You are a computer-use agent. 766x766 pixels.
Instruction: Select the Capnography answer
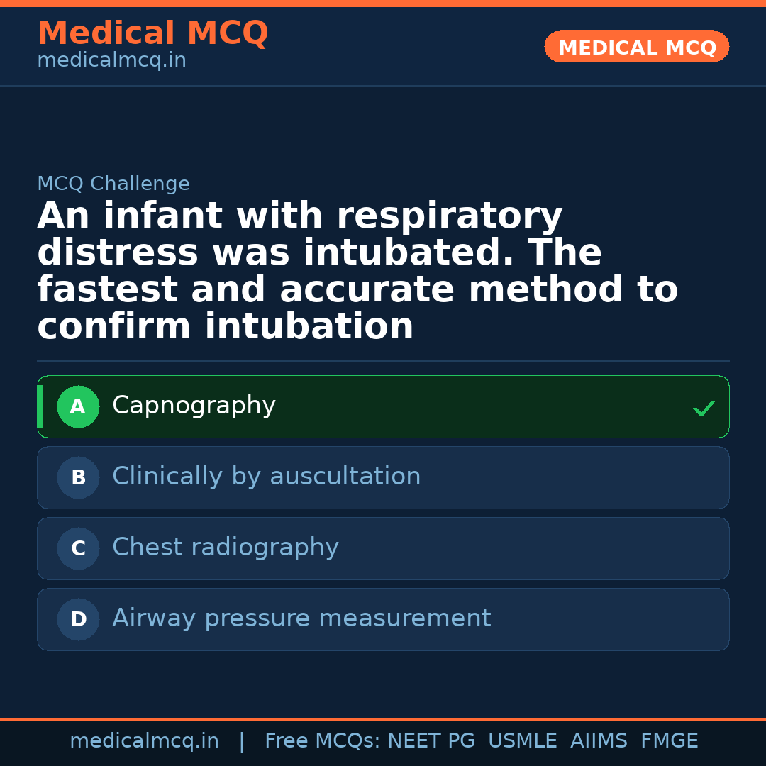coord(194,406)
